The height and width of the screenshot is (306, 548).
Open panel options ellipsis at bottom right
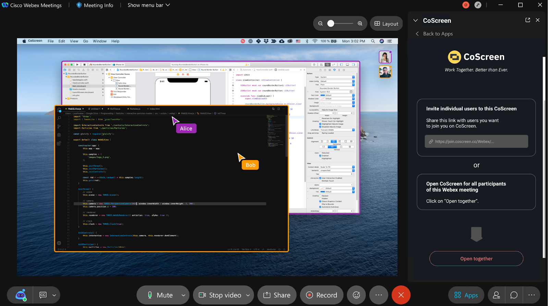[532, 295]
